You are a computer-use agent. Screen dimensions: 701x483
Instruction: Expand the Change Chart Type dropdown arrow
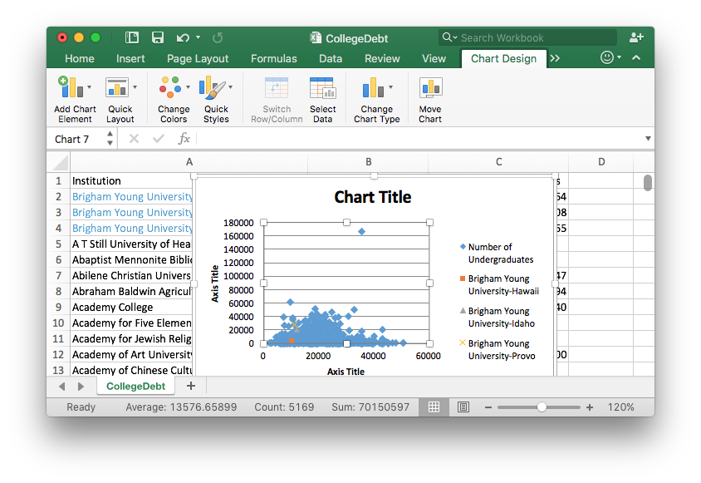pos(390,86)
